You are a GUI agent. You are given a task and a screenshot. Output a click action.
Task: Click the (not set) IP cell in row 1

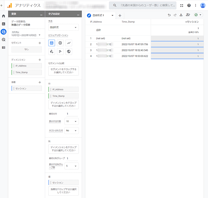pyautogui.click(x=101, y=38)
